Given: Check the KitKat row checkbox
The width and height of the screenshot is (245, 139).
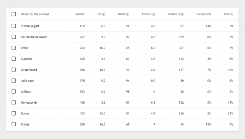Looking at the screenshot, I should [14, 124].
